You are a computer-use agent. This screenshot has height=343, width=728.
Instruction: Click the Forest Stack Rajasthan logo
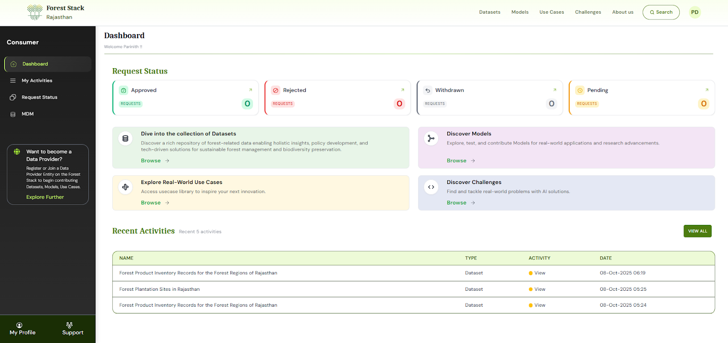click(55, 12)
